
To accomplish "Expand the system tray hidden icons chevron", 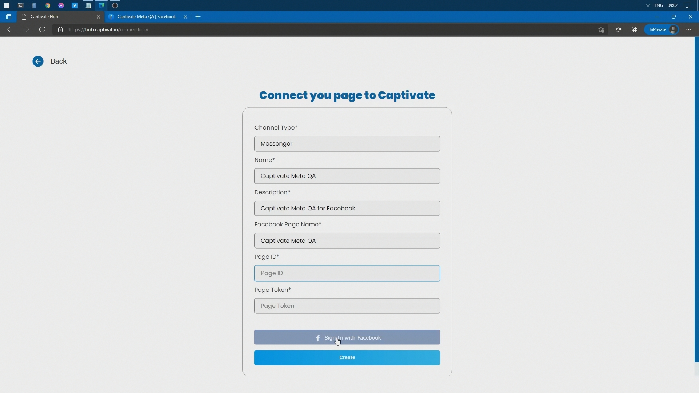I will tap(648, 5).
